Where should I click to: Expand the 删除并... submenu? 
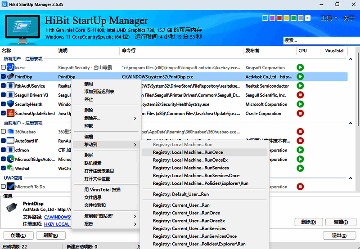pyautogui.click(x=106, y=118)
